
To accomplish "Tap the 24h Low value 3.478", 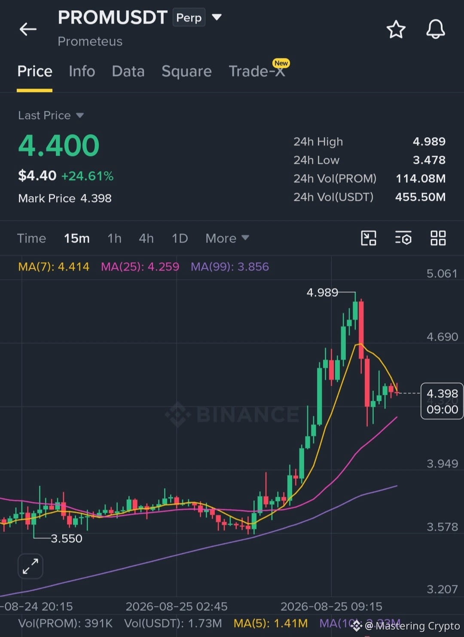I will (x=429, y=160).
